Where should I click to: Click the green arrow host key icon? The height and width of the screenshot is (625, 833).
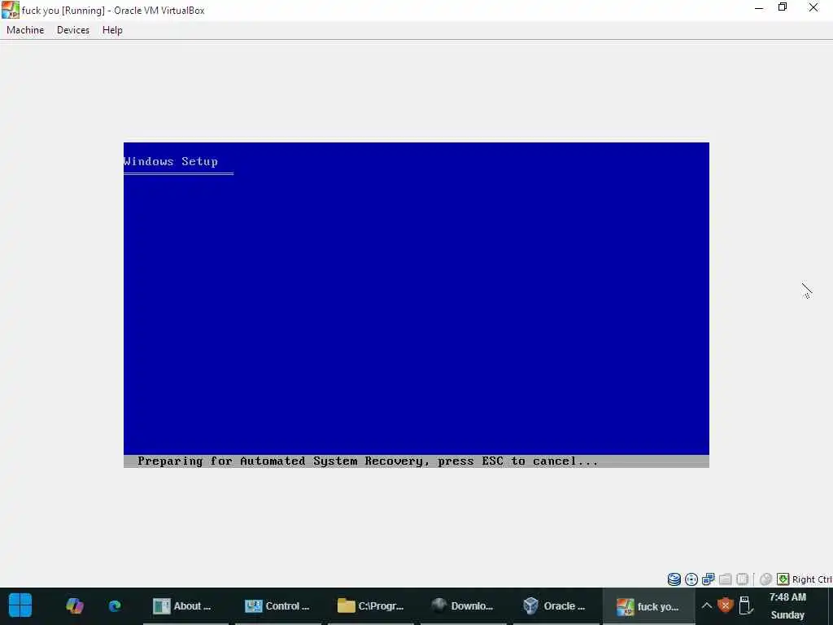(x=783, y=579)
